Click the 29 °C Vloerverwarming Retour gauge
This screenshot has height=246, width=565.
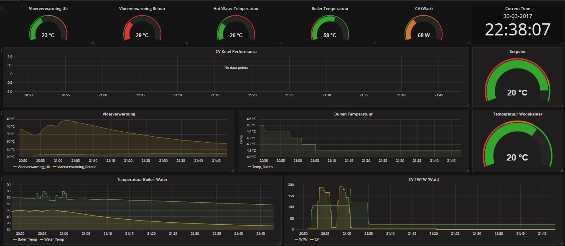(142, 28)
